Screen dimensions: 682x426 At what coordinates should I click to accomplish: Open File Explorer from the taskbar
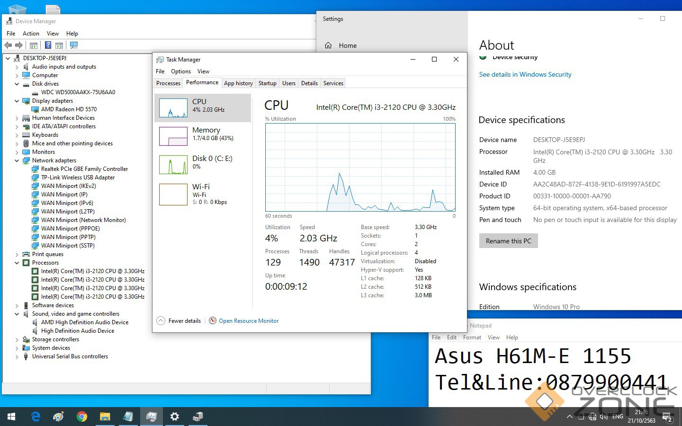[x=105, y=417]
